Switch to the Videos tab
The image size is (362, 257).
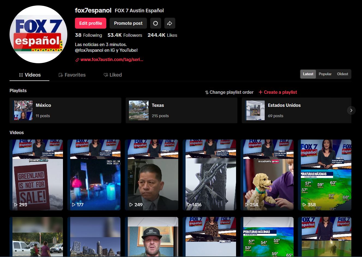pyautogui.click(x=29, y=75)
